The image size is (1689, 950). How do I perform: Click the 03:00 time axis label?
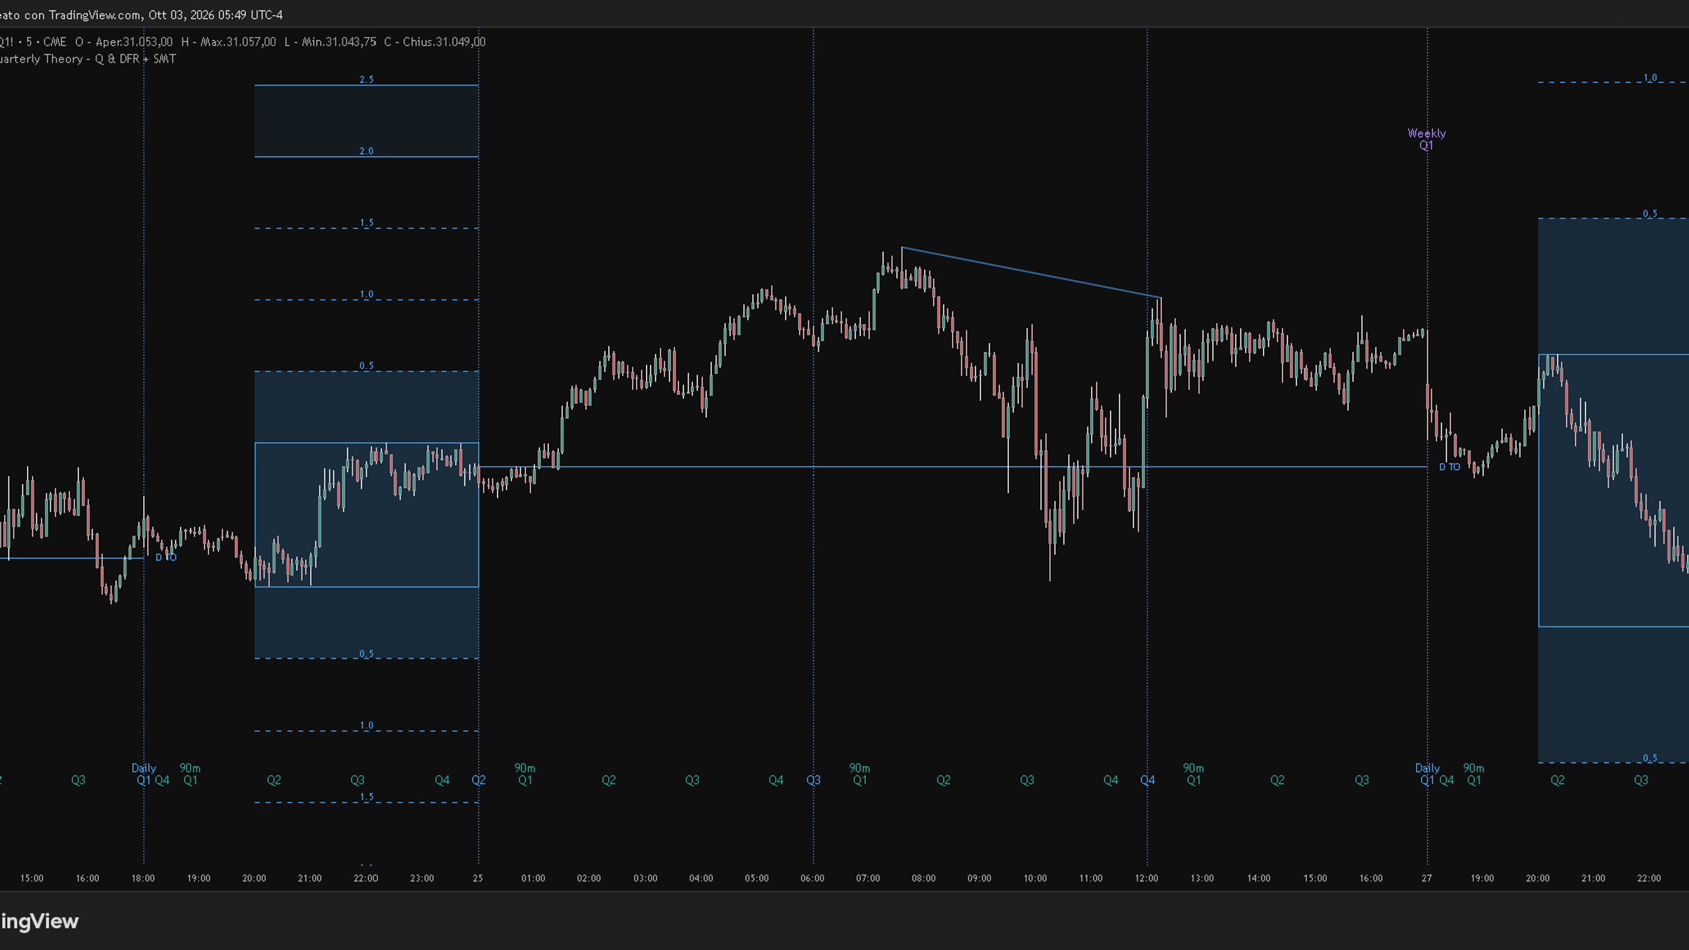pyautogui.click(x=645, y=878)
